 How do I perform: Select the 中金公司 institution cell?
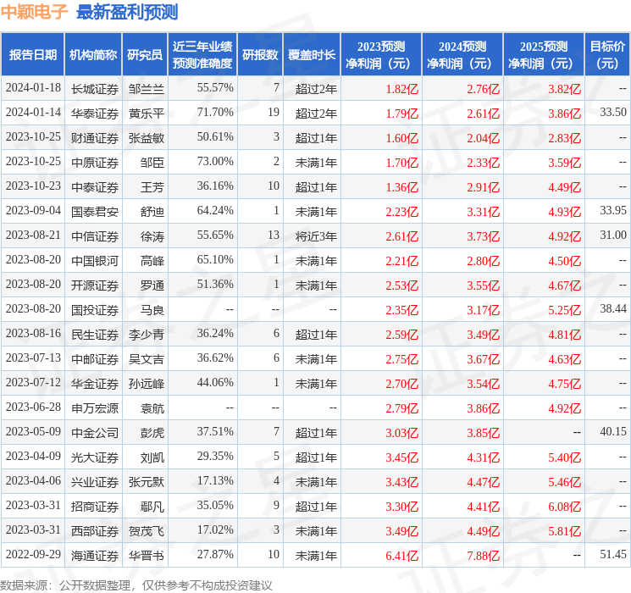95,433
